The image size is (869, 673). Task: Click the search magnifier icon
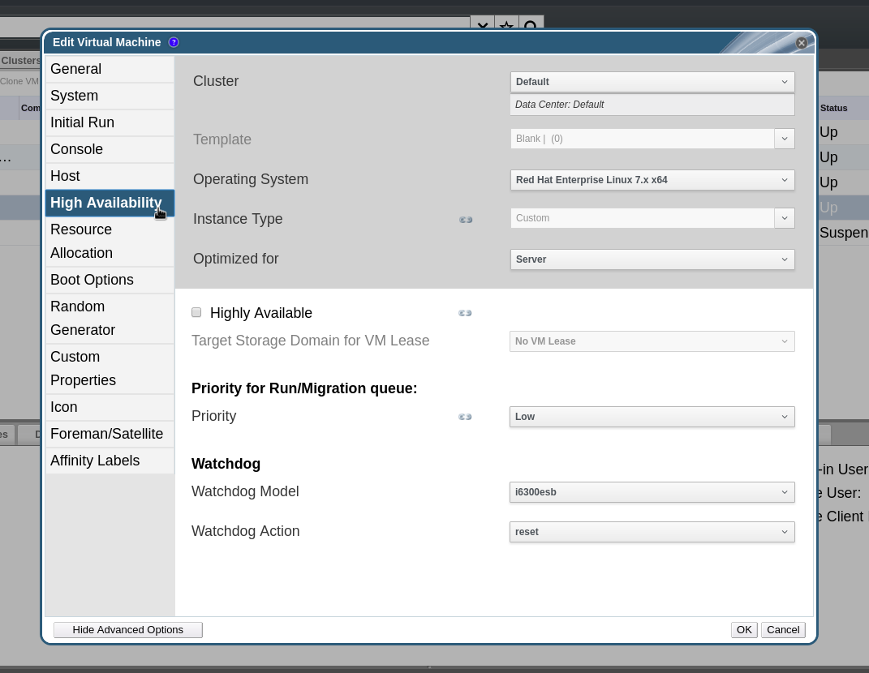pos(530,27)
